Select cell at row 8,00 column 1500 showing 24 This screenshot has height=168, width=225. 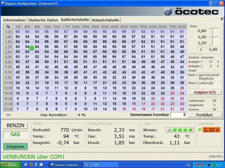pyautogui.click(x=56, y=78)
